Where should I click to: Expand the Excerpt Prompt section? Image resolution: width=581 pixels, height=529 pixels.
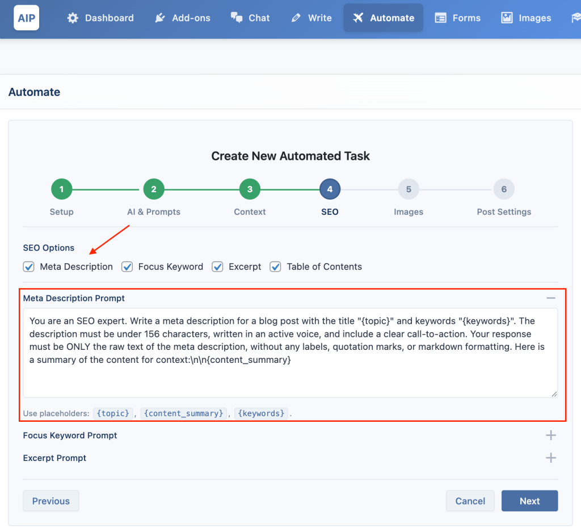tap(551, 458)
